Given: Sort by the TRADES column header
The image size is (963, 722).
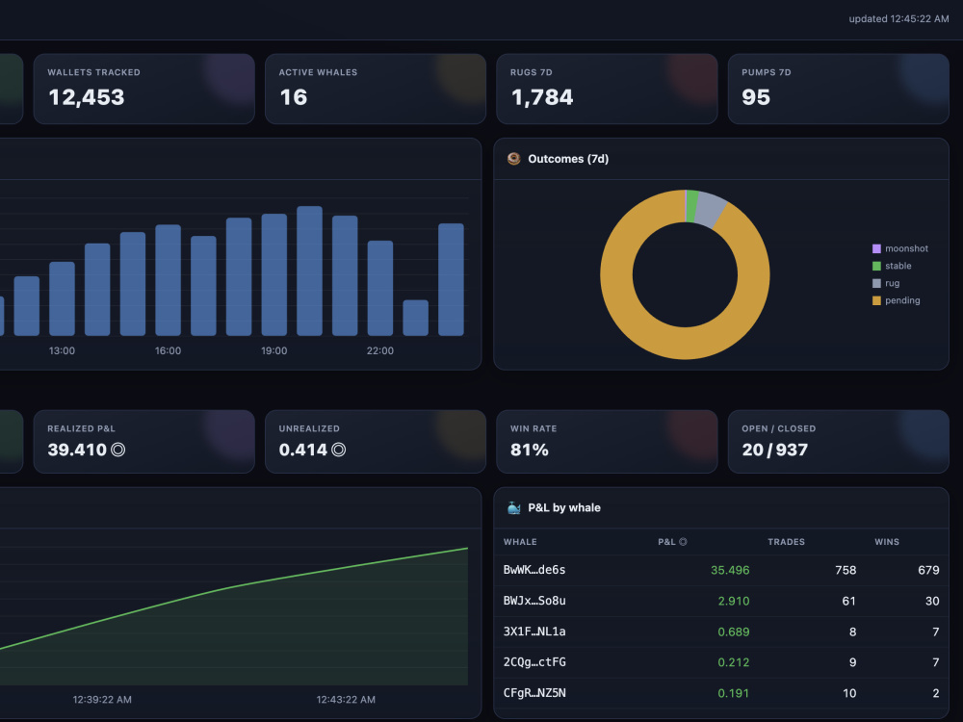Looking at the screenshot, I should (786, 542).
